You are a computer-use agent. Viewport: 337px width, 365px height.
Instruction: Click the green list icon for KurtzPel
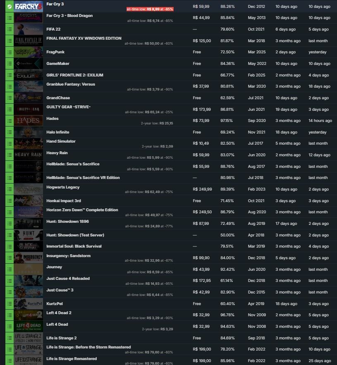pyautogui.click(x=10, y=304)
